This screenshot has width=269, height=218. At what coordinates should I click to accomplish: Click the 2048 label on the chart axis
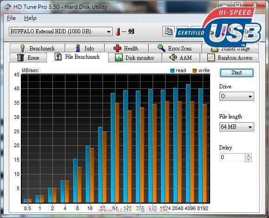(178, 208)
